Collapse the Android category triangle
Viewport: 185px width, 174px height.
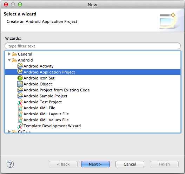[x=9, y=60]
